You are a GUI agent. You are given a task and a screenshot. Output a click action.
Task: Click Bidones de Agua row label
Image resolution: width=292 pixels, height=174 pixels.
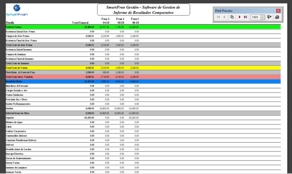pyautogui.click(x=14, y=122)
